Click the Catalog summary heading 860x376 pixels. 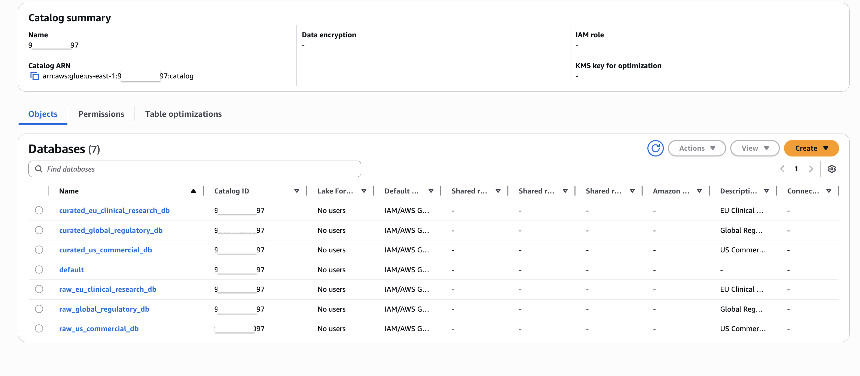[x=69, y=18]
